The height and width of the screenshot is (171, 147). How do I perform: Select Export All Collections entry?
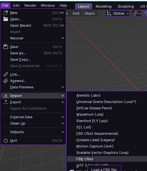coord(33,108)
